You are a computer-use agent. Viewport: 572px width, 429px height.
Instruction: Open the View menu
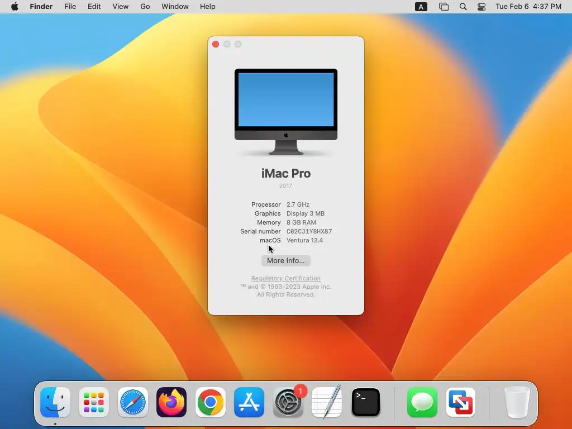[121, 7]
